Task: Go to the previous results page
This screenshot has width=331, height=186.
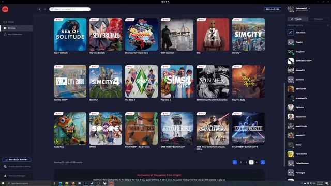Action: [x=235, y=162]
